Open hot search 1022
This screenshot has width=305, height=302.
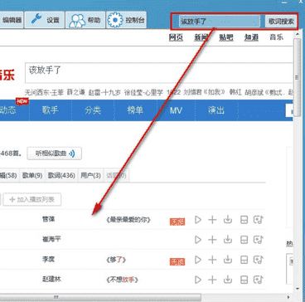(174, 92)
